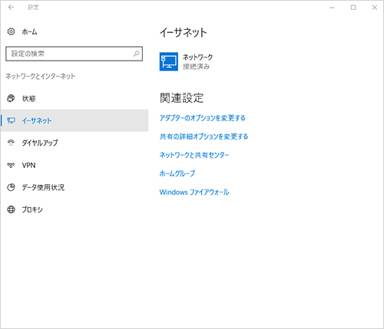Open 共有の詳細オプションを変更する link
The image size is (384, 329).
pyautogui.click(x=204, y=137)
